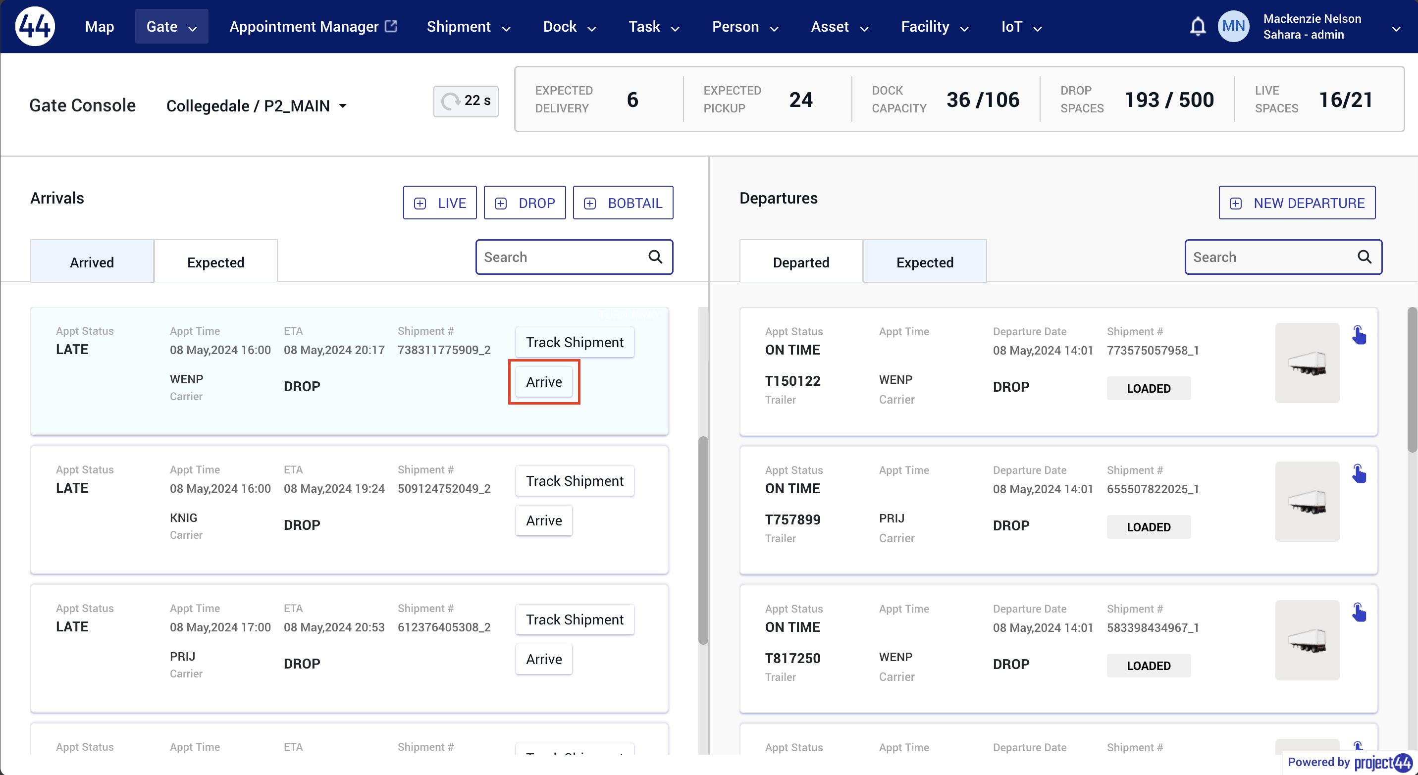Click the Mackenzie Nelson user name
Viewport: 1418px width, 775px height.
pos(1312,18)
